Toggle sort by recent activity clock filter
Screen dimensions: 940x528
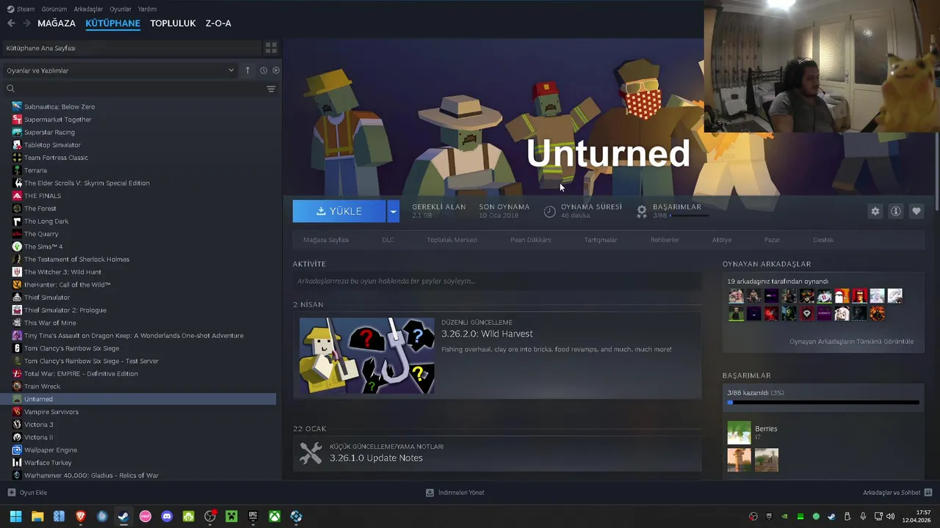pyautogui.click(x=263, y=70)
